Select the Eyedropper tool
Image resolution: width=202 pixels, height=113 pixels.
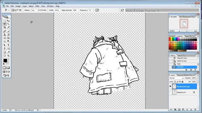tap(9, 52)
